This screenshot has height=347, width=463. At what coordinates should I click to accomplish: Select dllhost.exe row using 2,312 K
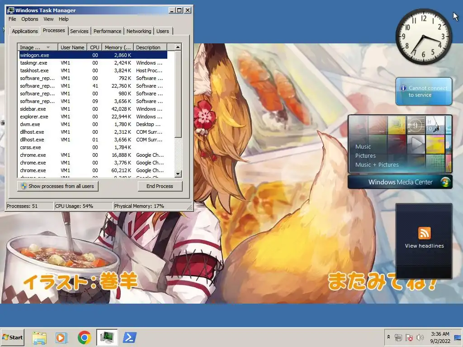coord(93,132)
